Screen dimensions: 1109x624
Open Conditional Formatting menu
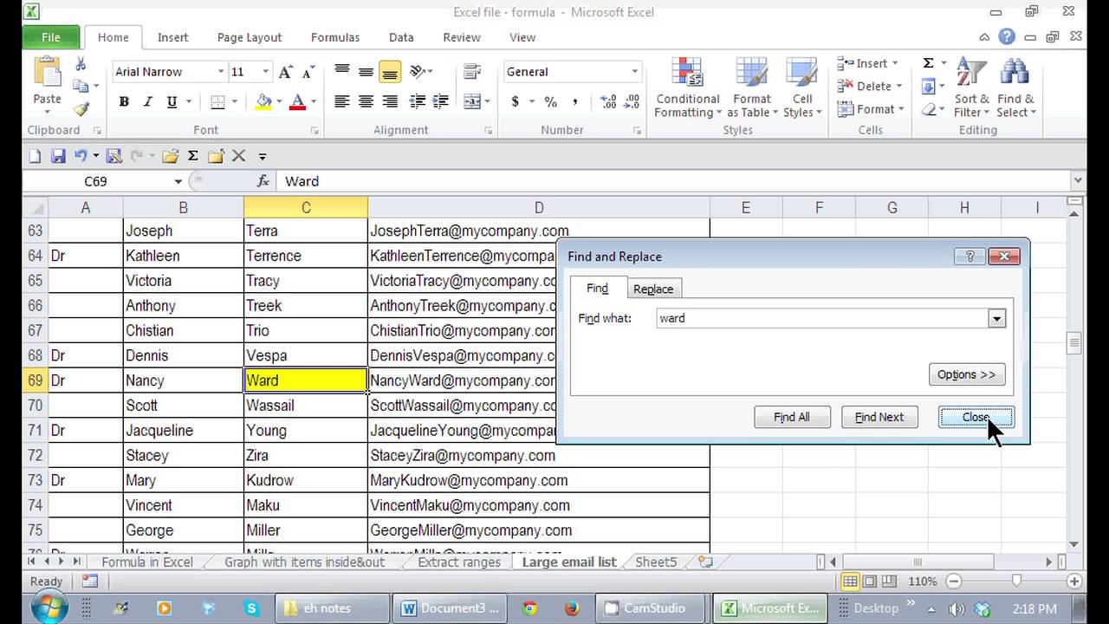click(x=688, y=87)
